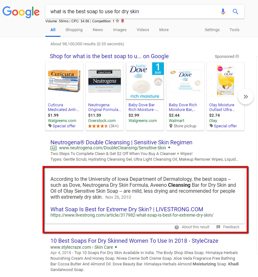The width and height of the screenshot is (258, 277).
Task: Open the Cuticura Medicated Anti- product link
Action: click(x=64, y=107)
